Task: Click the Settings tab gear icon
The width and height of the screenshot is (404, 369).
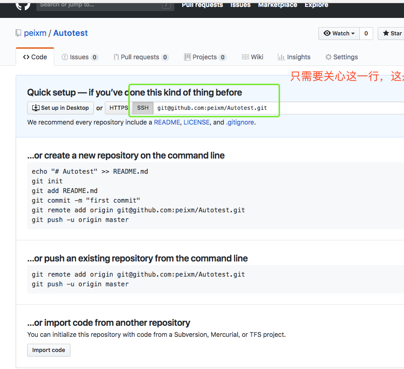Action: pyautogui.click(x=328, y=57)
